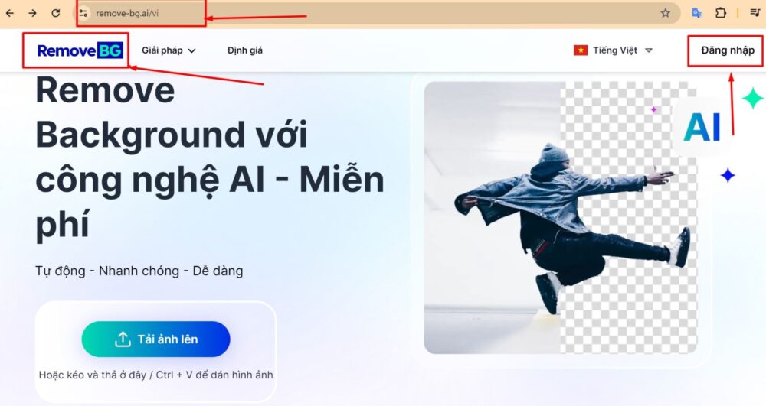
Task: Open the media control icon in toolbar
Action: click(755, 13)
